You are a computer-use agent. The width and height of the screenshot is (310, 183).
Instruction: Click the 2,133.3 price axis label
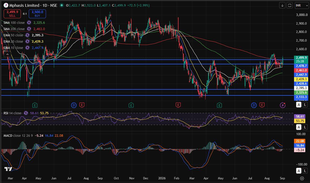click(301, 97)
